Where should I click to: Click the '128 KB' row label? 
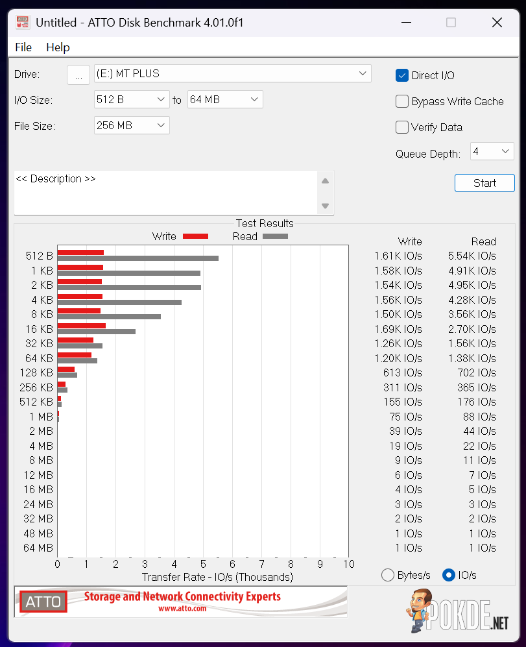click(x=36, y=372)
